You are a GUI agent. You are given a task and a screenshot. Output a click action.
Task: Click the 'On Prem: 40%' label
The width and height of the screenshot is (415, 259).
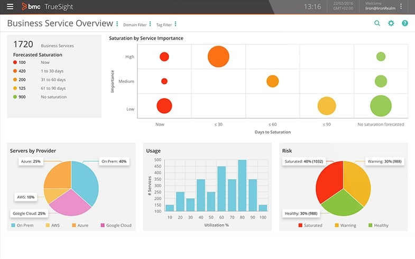coord(114,161)
